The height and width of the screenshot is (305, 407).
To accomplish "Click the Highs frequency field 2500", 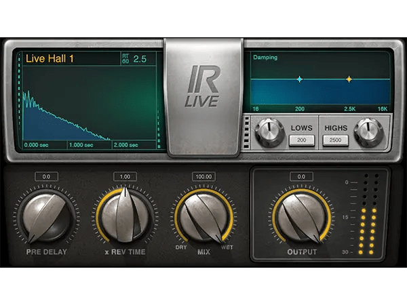I will [335, 140].
